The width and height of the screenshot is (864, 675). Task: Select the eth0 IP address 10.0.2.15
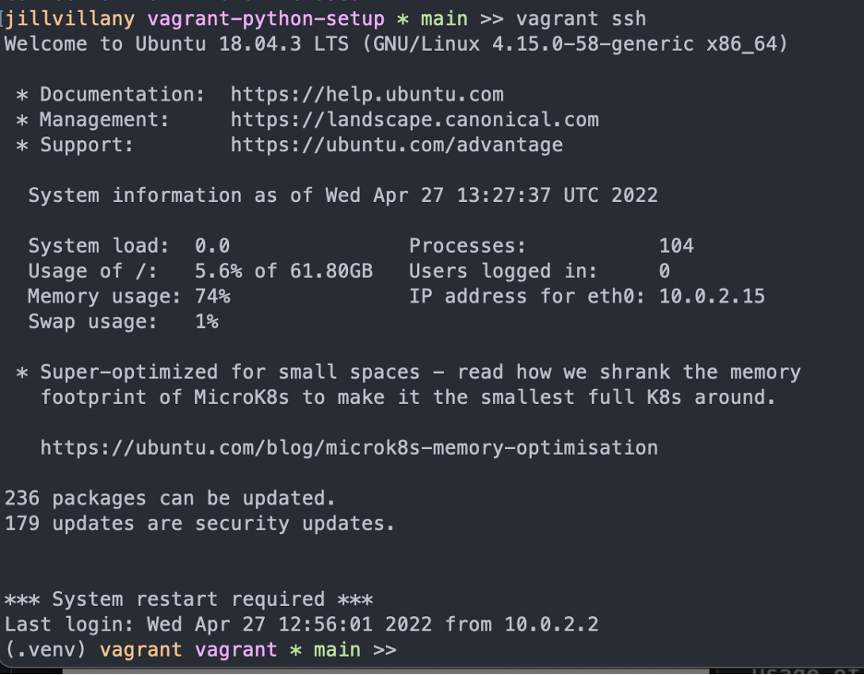point(712,296)
